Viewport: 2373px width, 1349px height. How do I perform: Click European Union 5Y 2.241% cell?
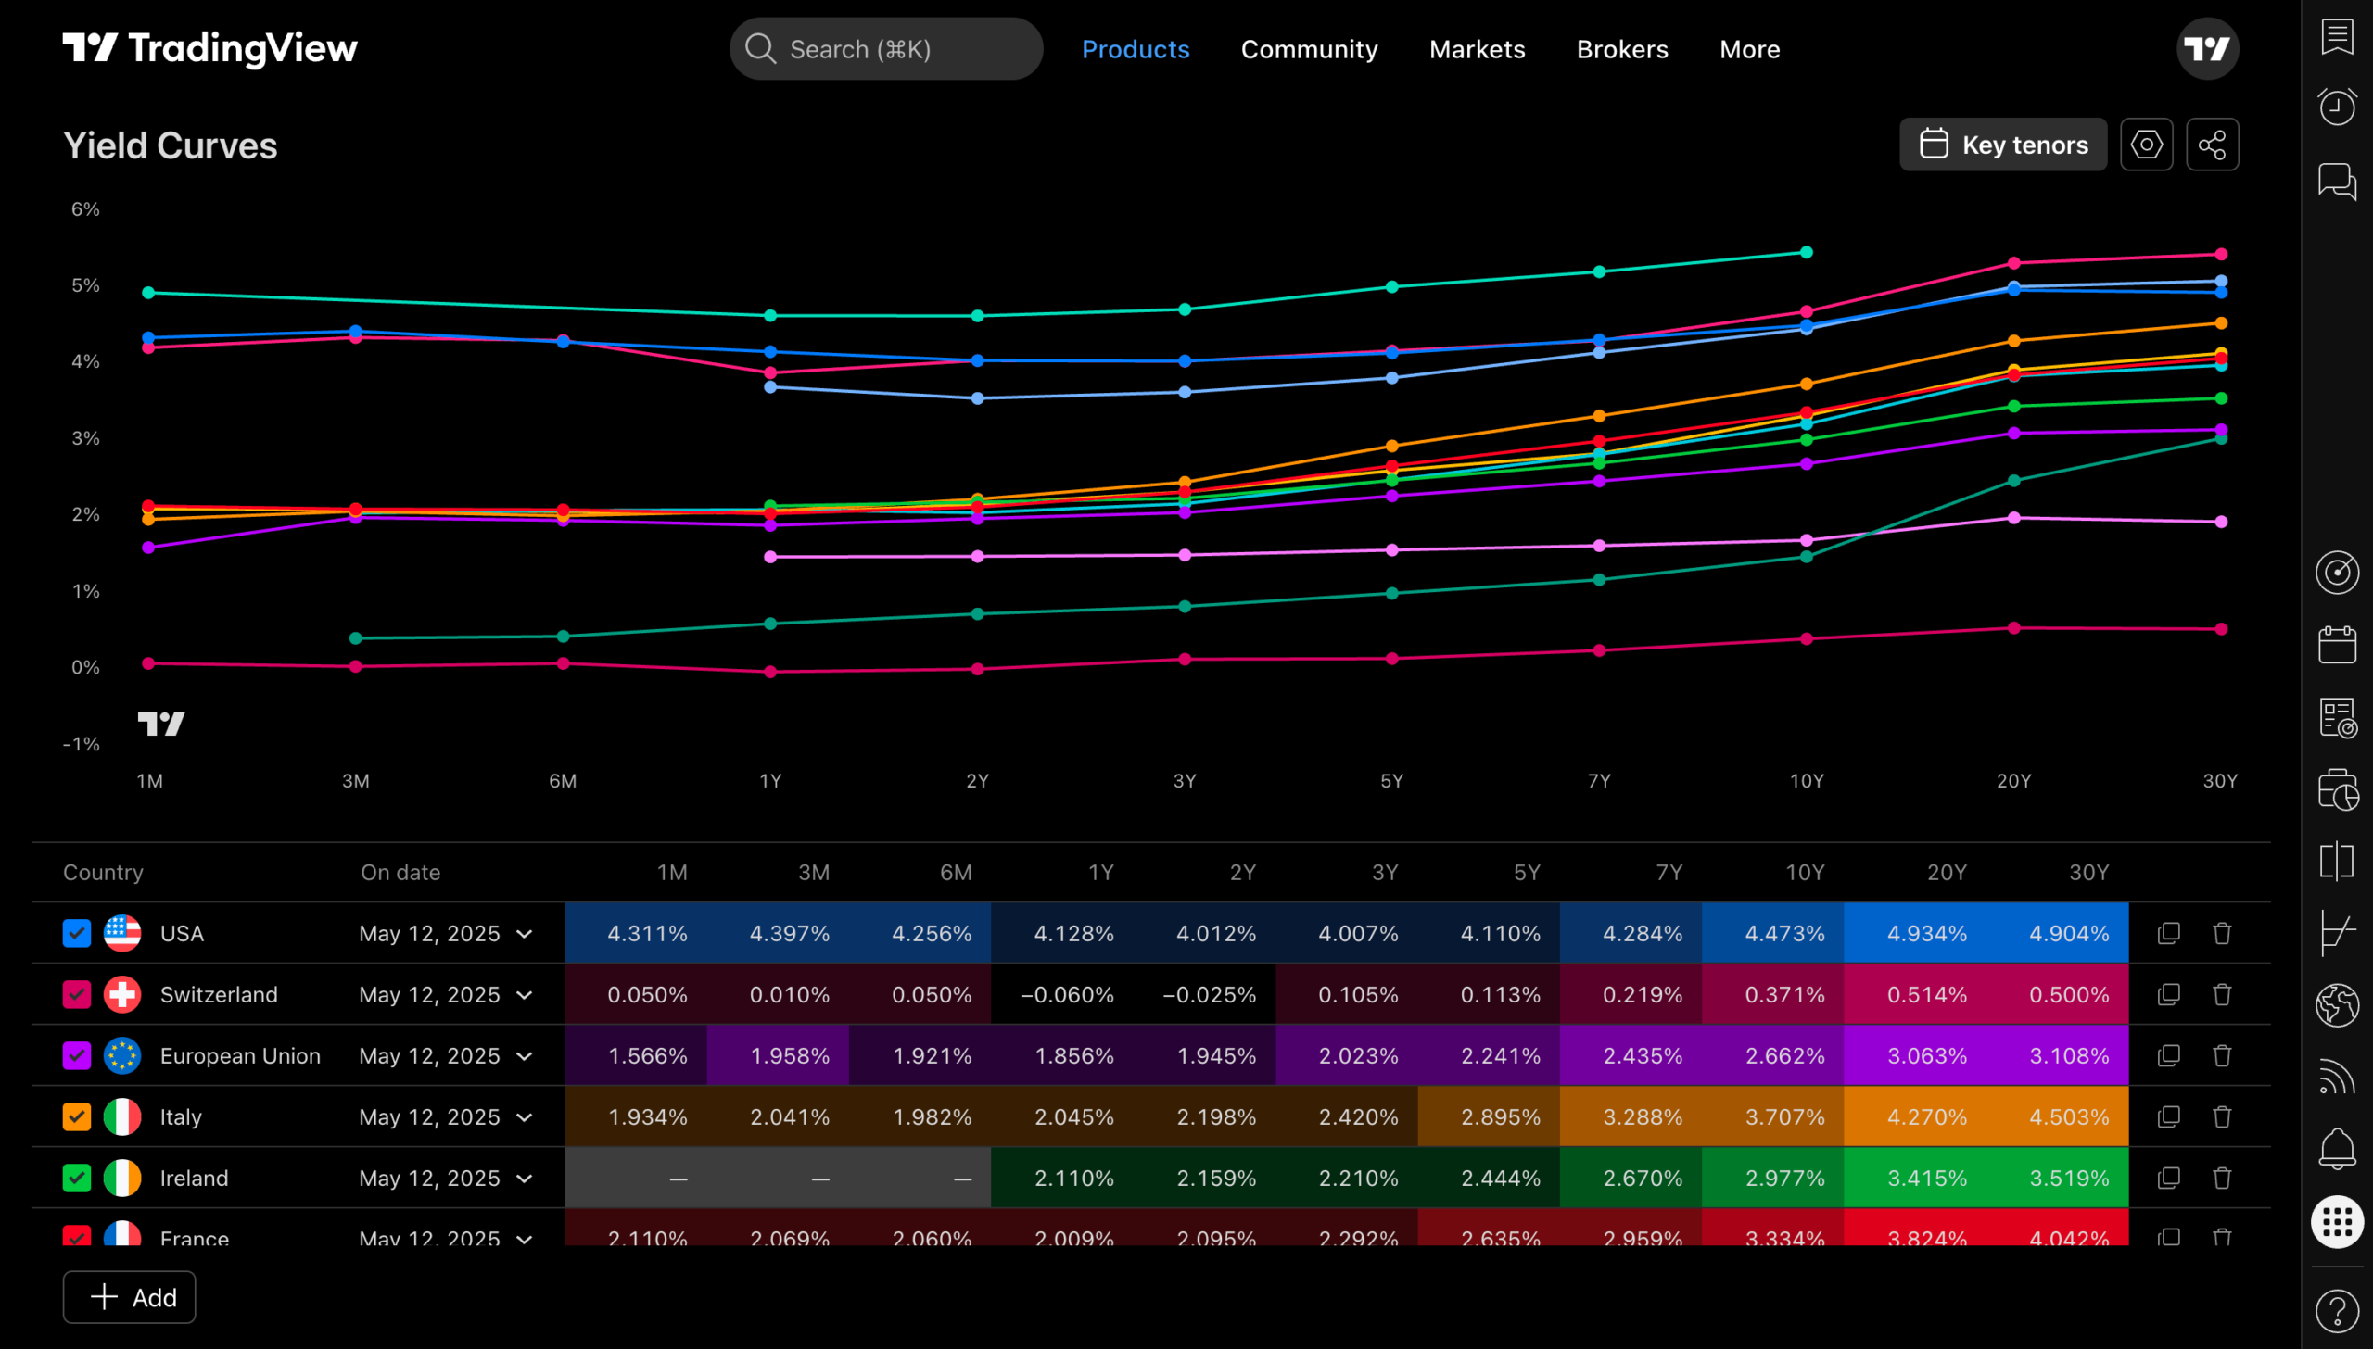1489,1055
